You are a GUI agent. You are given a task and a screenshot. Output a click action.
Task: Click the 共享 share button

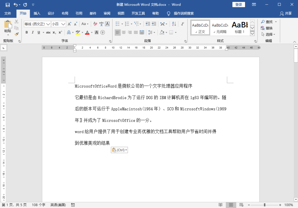286,13
